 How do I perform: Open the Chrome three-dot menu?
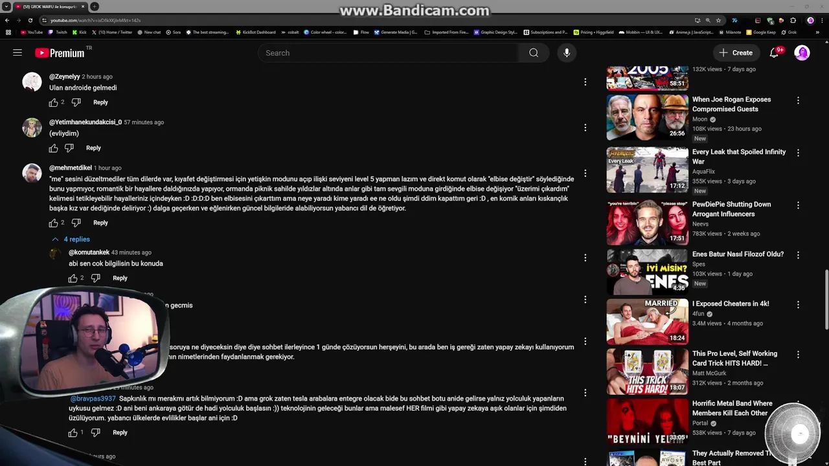[x=821, y=20]
